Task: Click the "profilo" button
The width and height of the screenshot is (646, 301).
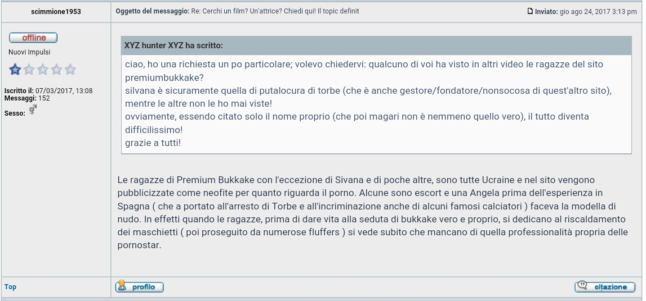Action: pos(139,287)
